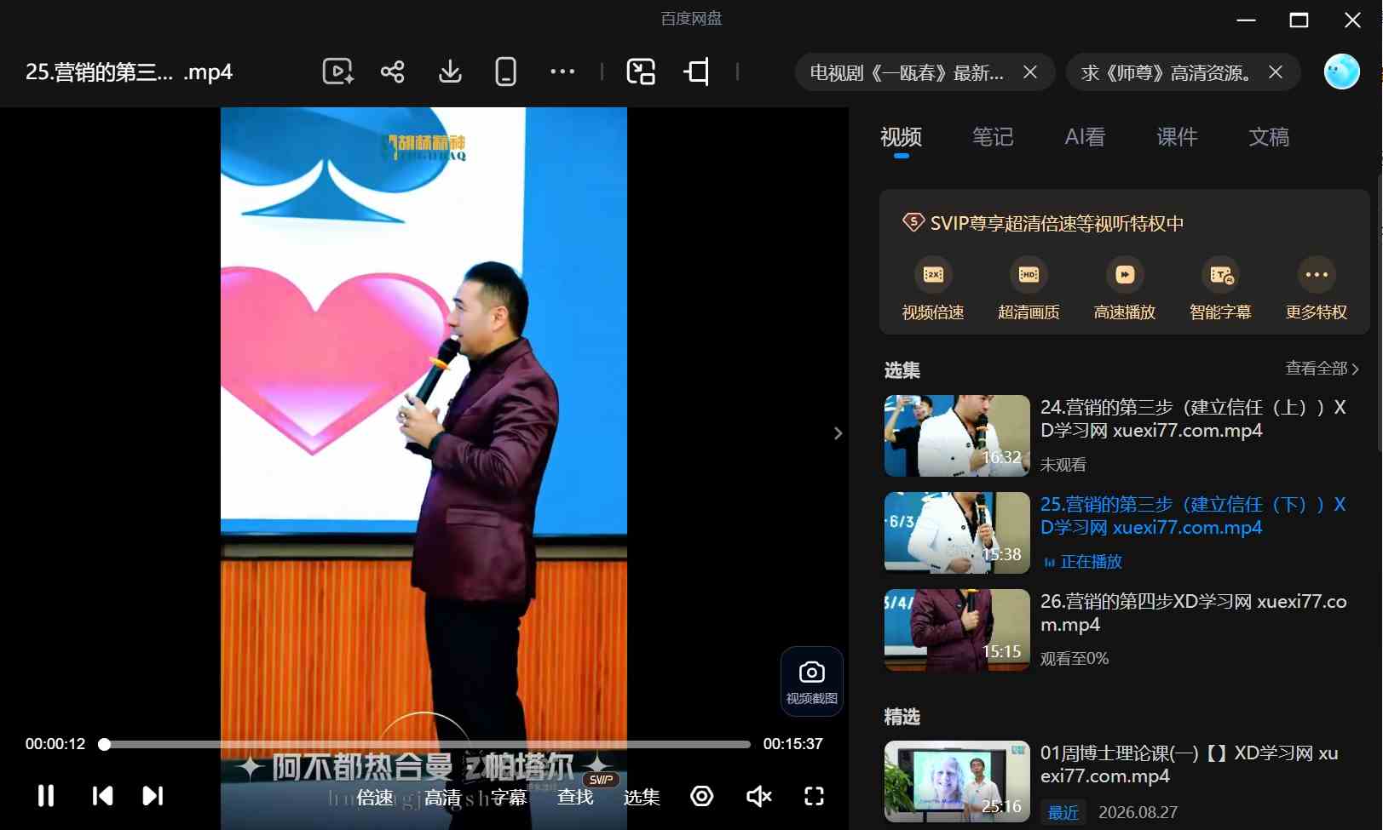Click the 视频倍速 SVIP feature icon
The image size is (1383, 830).
click(x=933, y=274)
